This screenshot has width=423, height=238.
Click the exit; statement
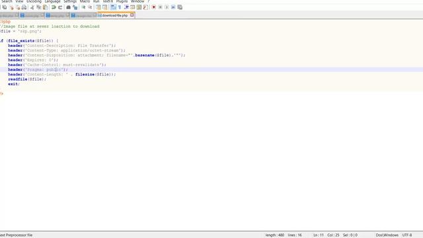pos(14,84)
